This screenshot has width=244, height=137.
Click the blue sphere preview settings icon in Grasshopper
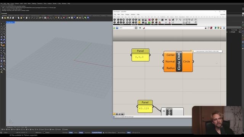pos(224,28)
